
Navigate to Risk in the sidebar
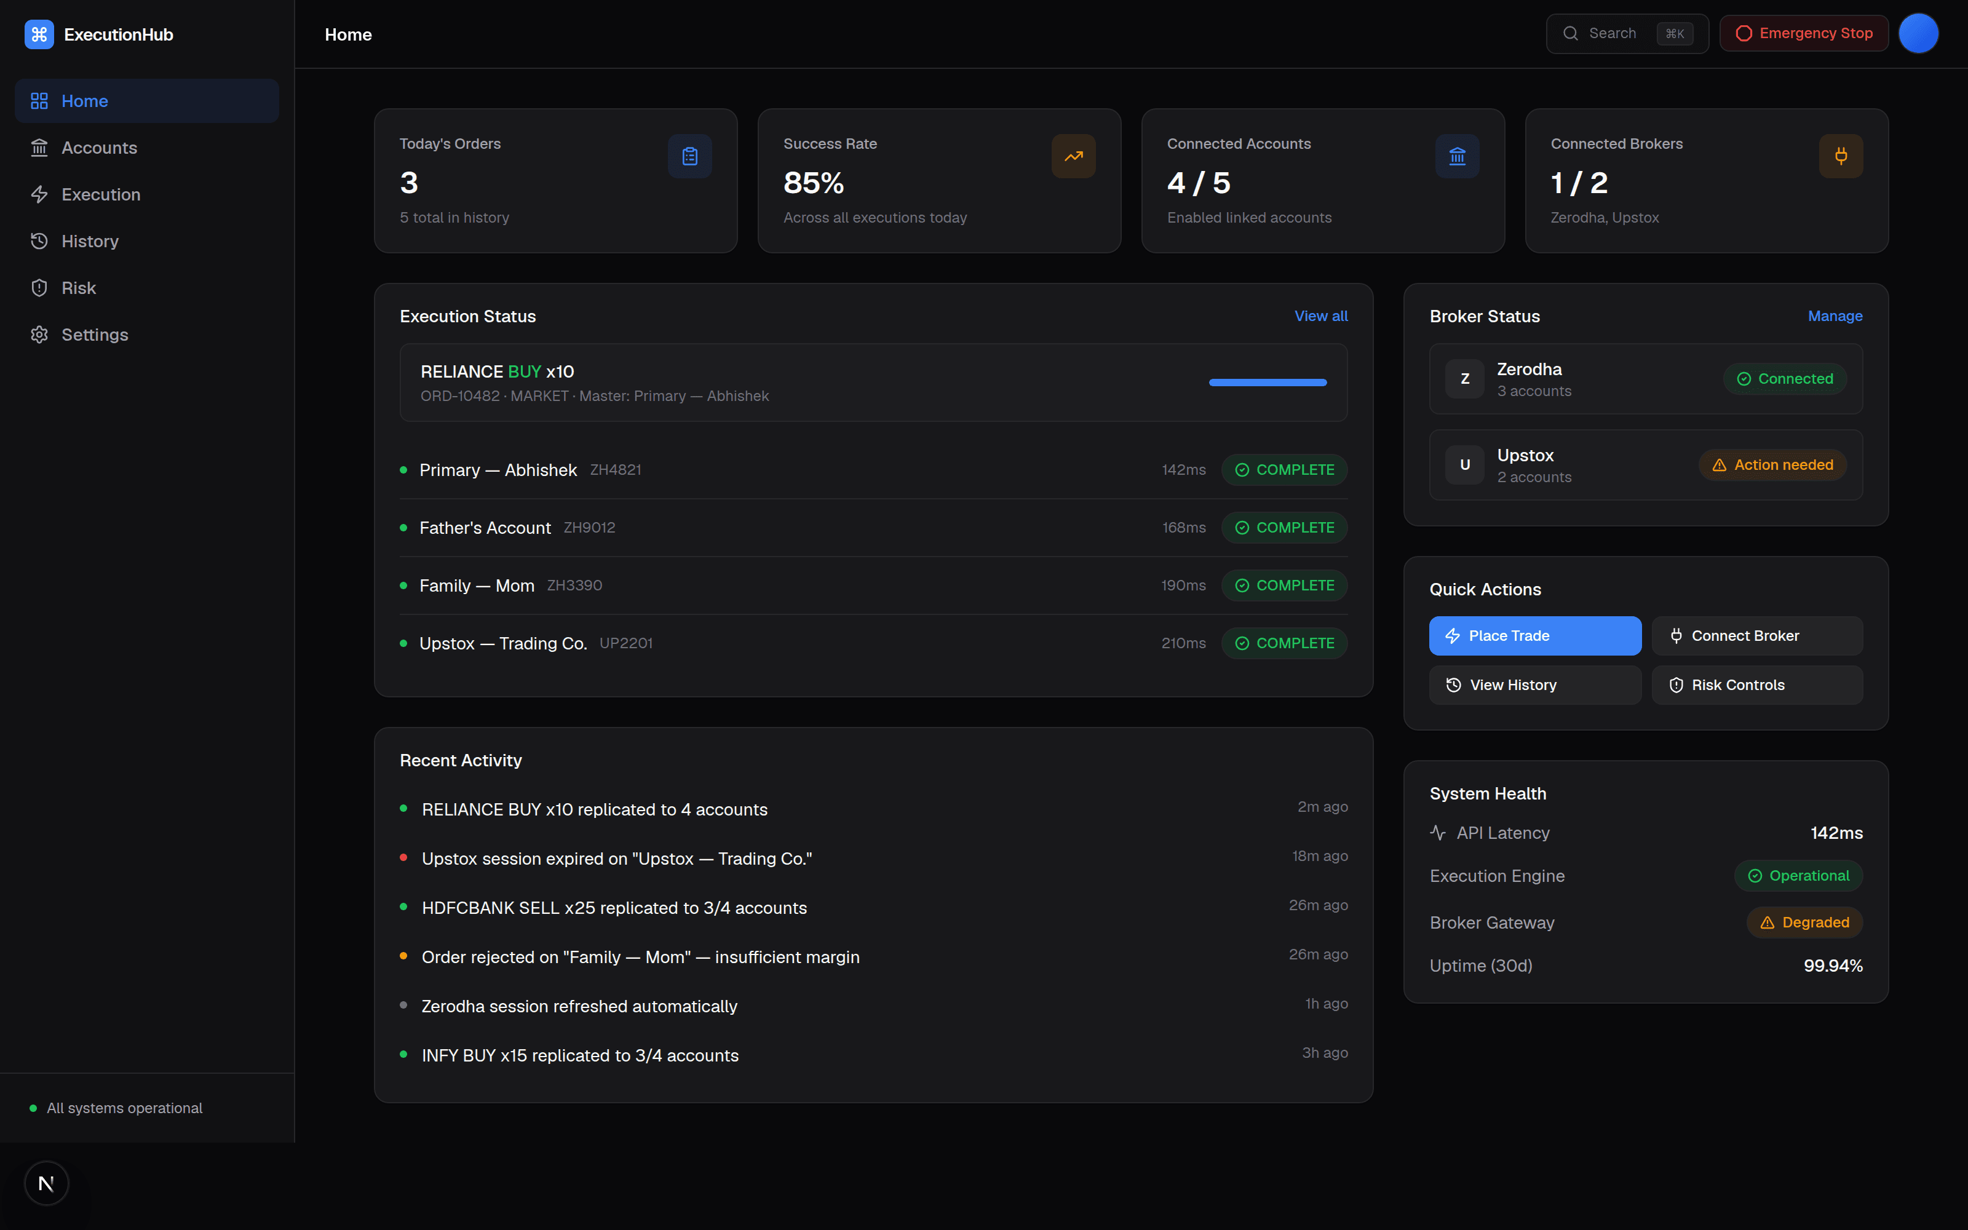[x=146, y=288]
